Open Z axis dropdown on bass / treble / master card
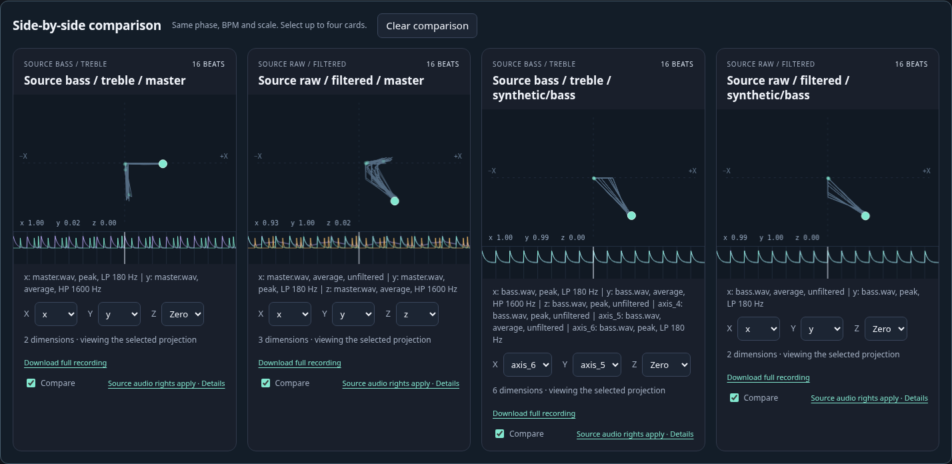This screenshot has height=464, width=952. tap(182, 314)
